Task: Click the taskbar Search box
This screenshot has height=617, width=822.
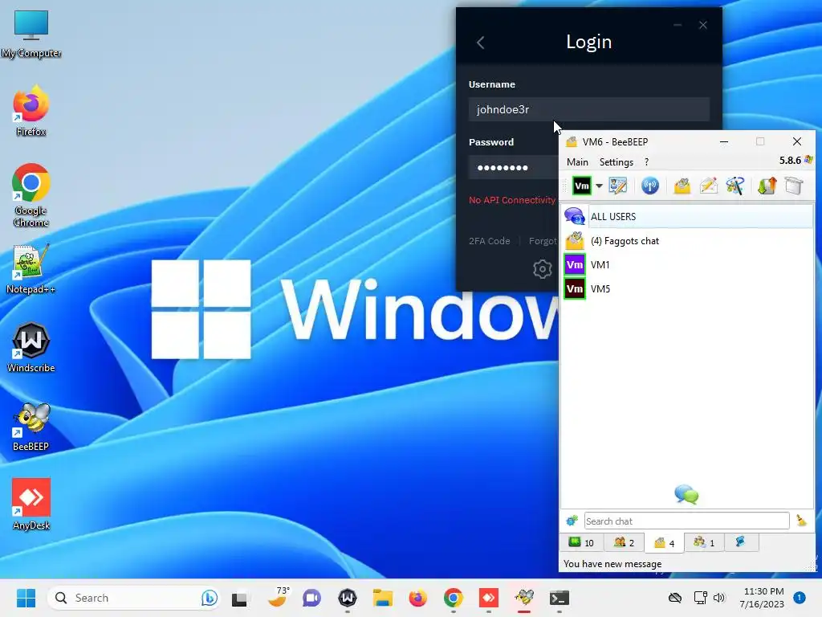Action: (x=133, y=598)
